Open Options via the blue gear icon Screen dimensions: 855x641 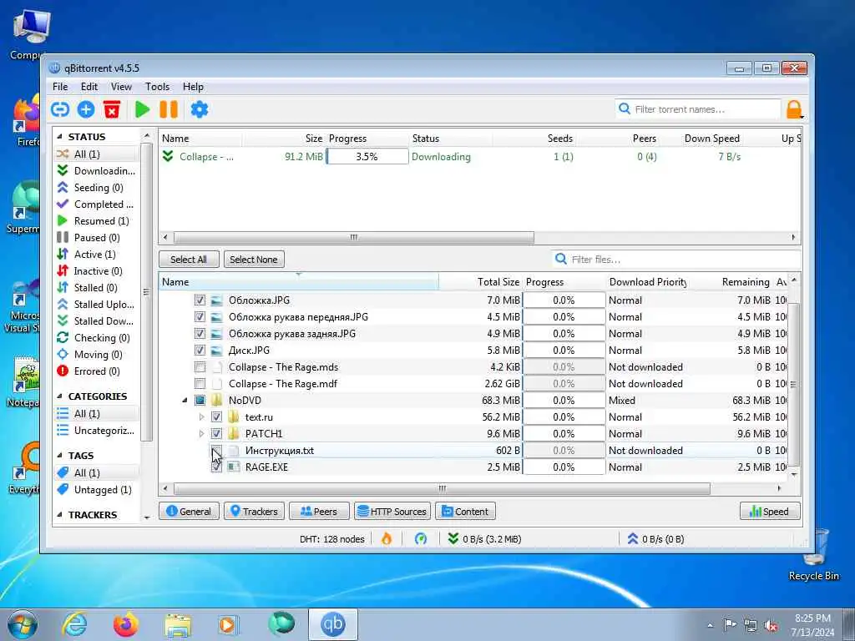point(199,109)
